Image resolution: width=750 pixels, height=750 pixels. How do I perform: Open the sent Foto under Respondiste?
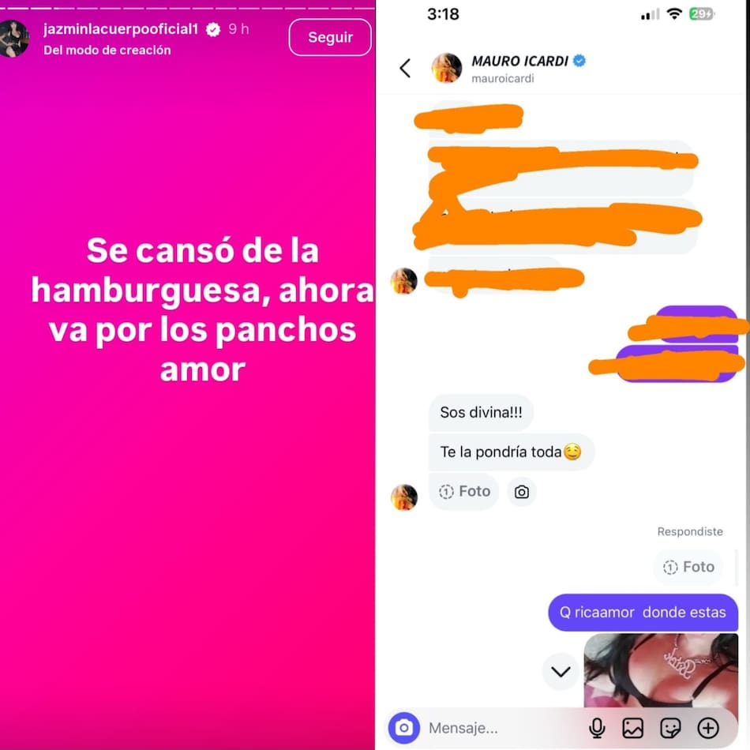click(x=688, y=567)
